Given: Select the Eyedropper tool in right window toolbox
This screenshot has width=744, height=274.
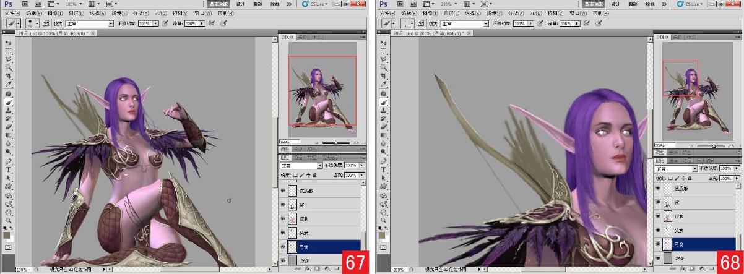Looking at the screenshot, I should [x=384, y=83].
